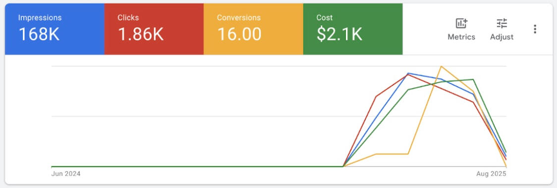Toggle the yellow Conversions metric card
This screenshot has width=557, height=188.
click(253, 29)
